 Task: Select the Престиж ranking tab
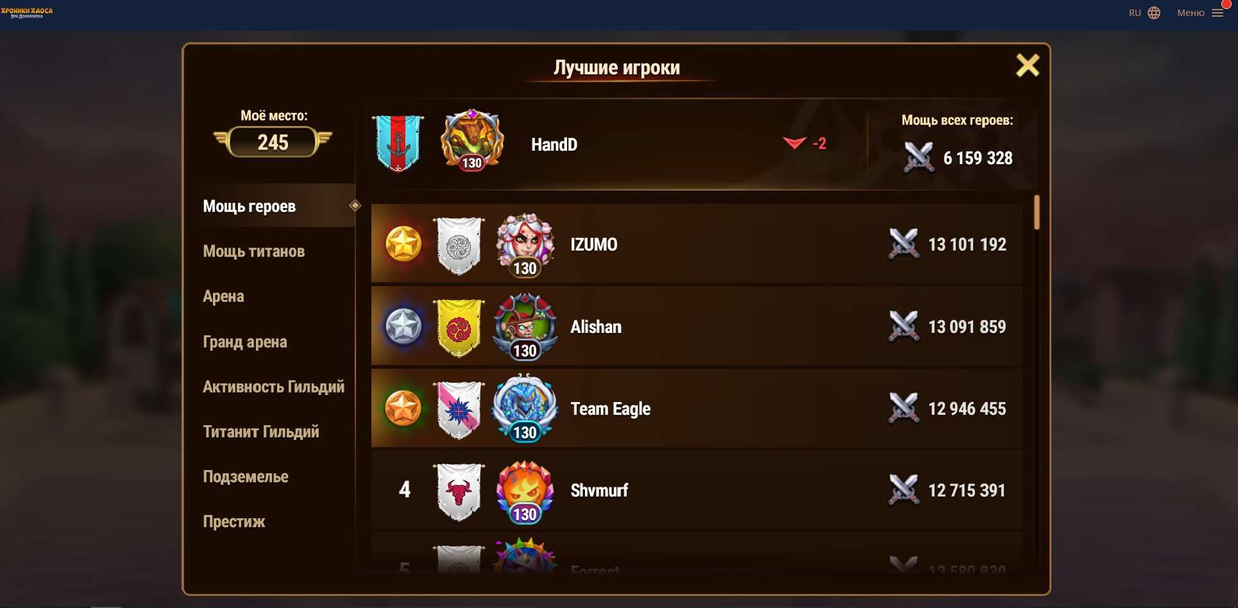(234, 521)
